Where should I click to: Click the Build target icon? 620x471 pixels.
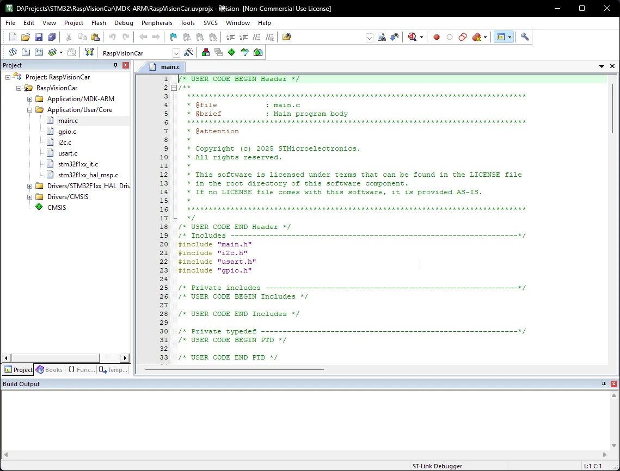(x=26, y=52)
